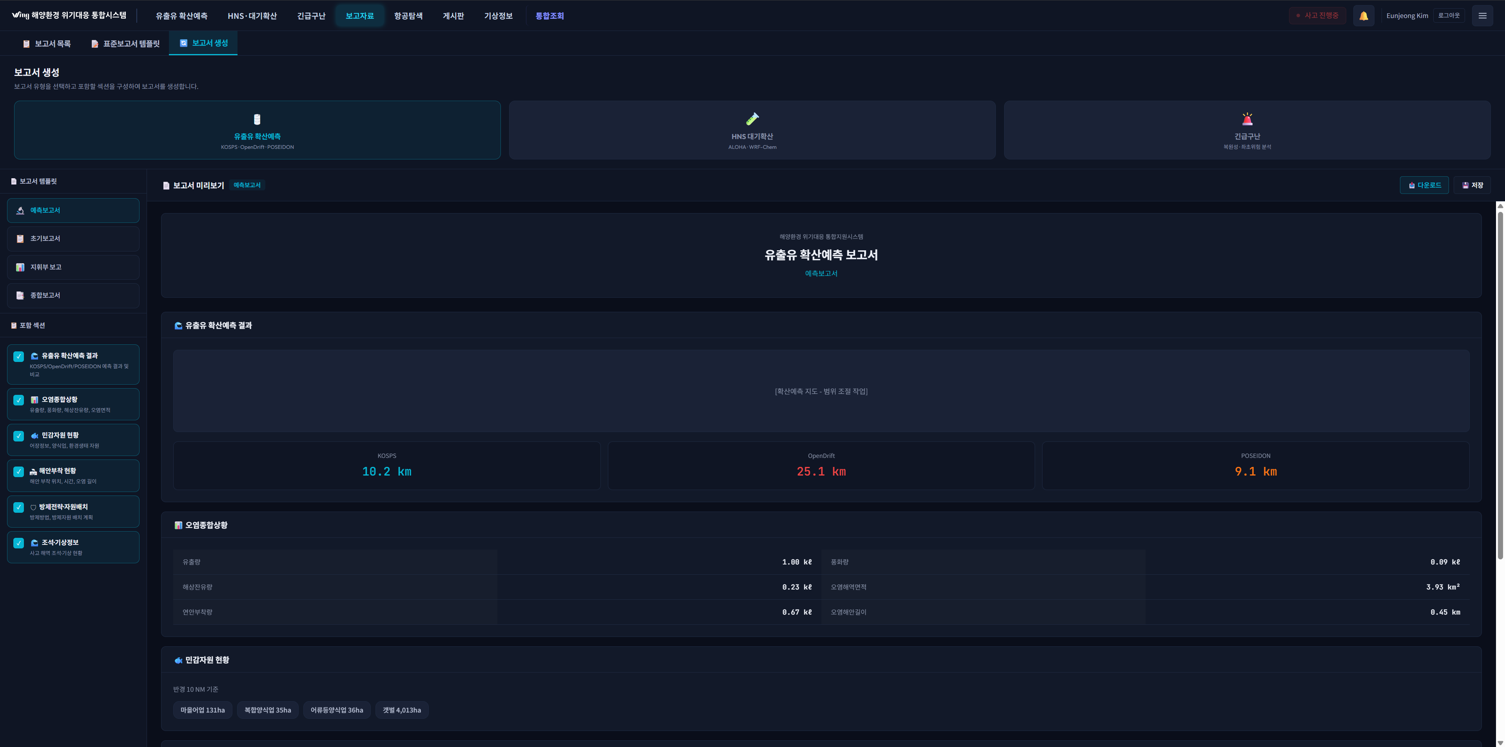
Task: Toggle the 오염종합상황 section checkbox
Action: (19, 400)
